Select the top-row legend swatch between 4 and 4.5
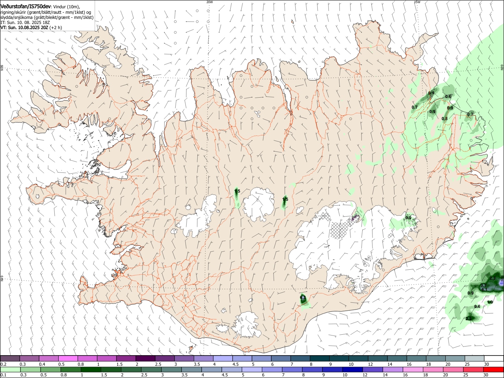Viewport: 504px width, 378px height. 222,359
